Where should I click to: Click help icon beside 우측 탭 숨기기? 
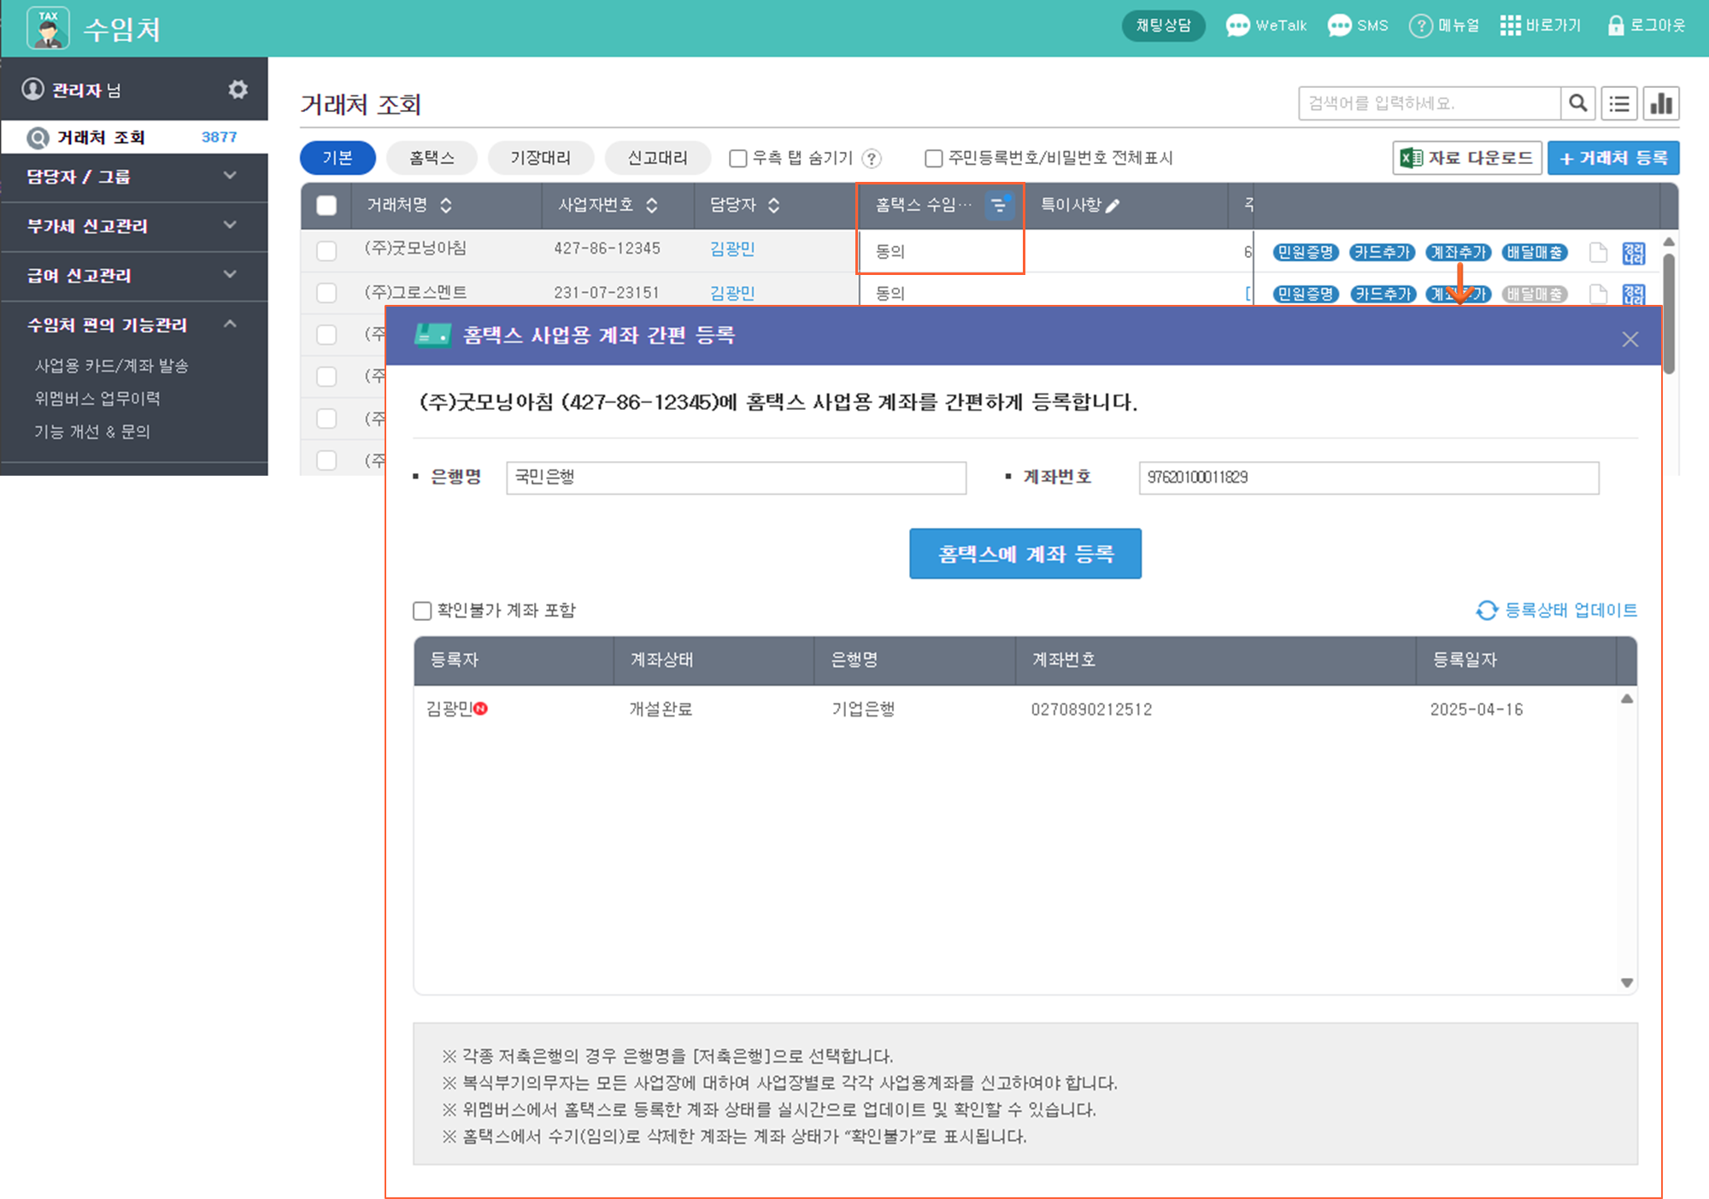872,159
